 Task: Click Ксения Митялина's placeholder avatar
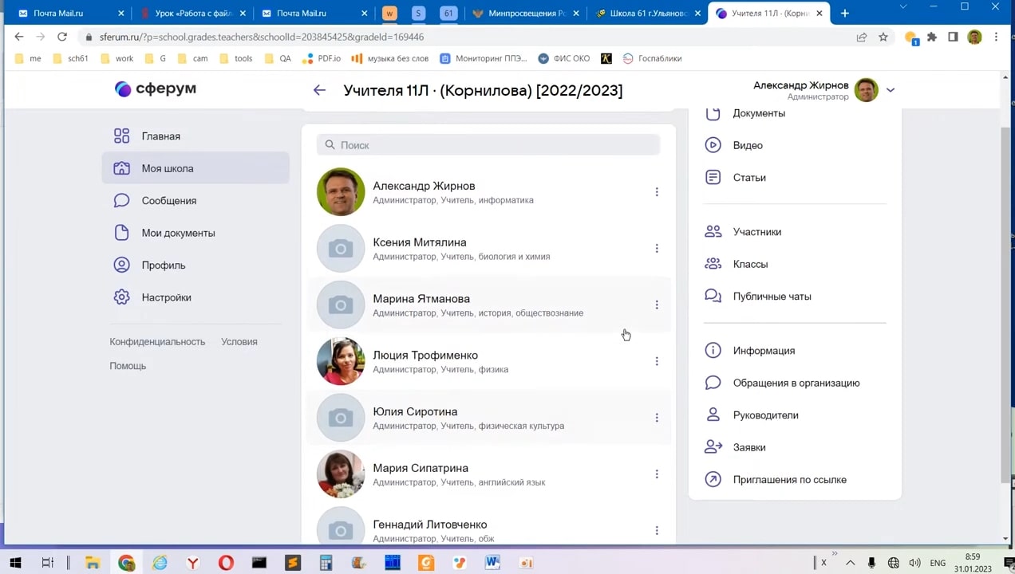click(x=341, y=249)
